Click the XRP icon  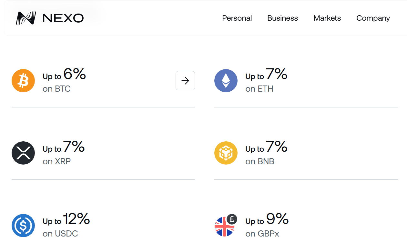(23, 153)
